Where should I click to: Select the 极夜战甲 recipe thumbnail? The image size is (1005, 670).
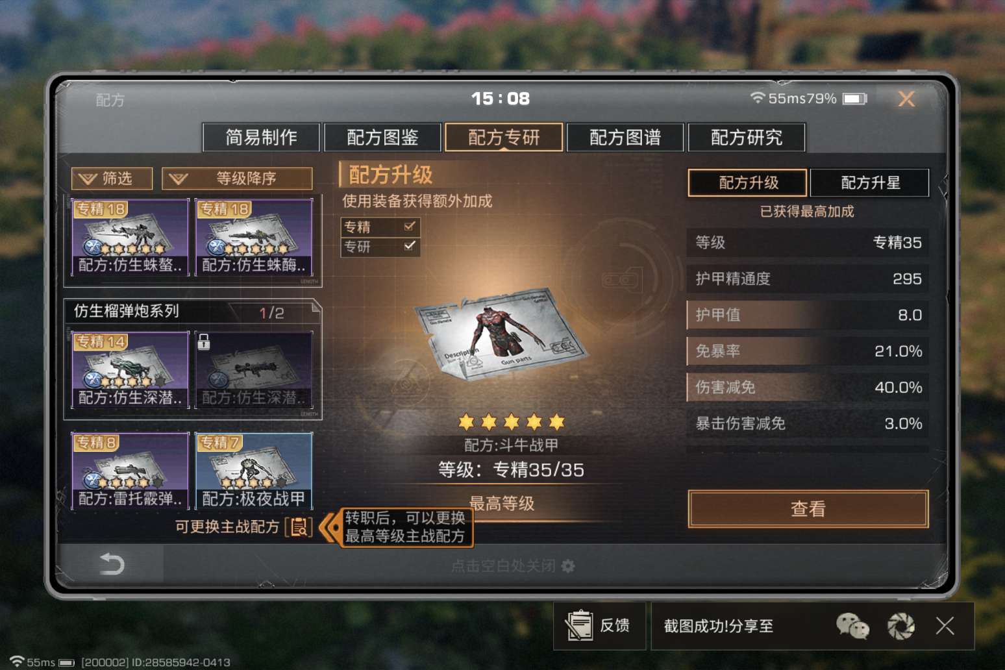coord(254,471)
